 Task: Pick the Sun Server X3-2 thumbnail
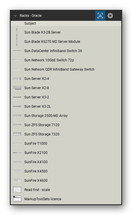point(17,97)
